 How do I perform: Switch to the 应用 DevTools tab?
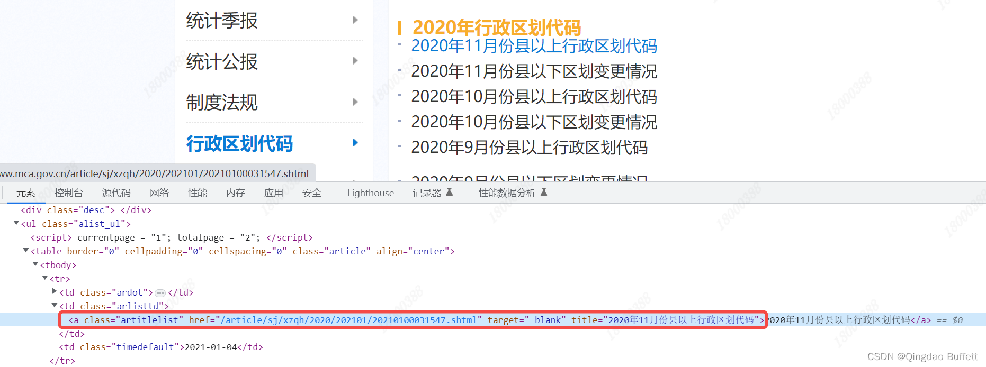click(x=274, y=193)
